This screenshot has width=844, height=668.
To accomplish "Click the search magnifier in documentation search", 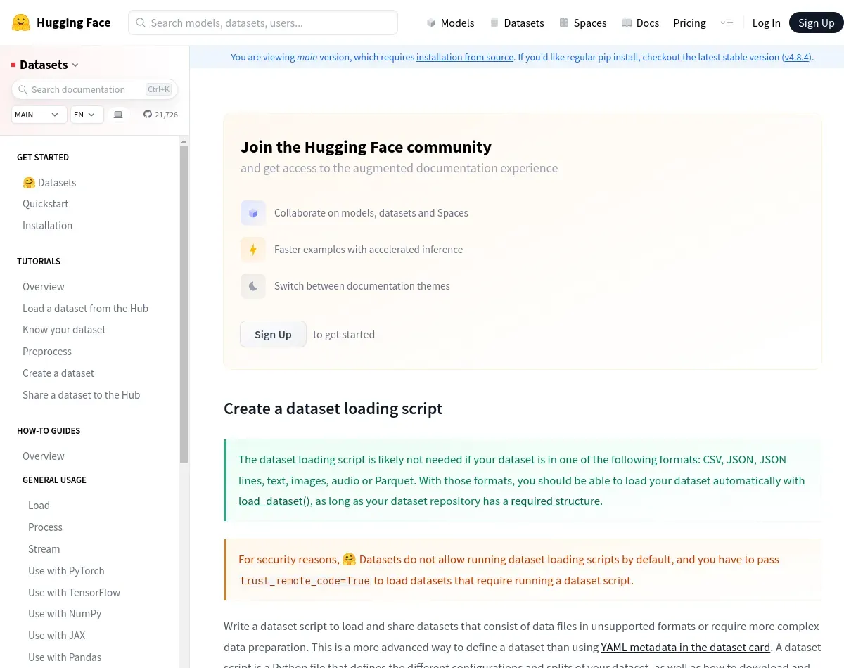I will tap(23, 89).
